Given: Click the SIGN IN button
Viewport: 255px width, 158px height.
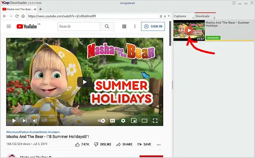Looking at the screenshot, I should [153, 26].
